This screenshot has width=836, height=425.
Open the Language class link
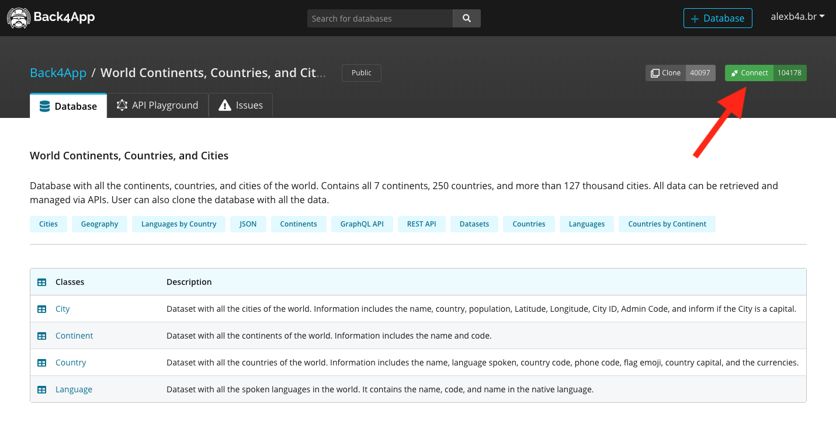tap(74, 389)
